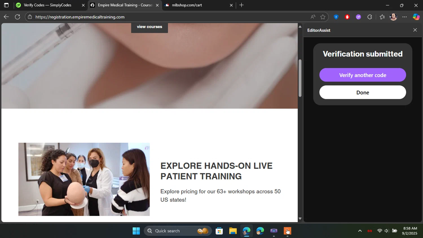Image resolution: width=423 pixels, height=238 pixels.
Task: Open Microsoft Store from taskbar
Action: [x=219, y=231]
